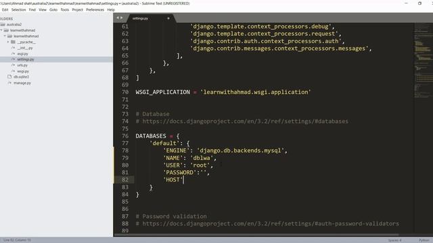The height and width of the screenshot is (243, 433).
Task: Click line number 82 in the gutter
Action: [125, 180]
